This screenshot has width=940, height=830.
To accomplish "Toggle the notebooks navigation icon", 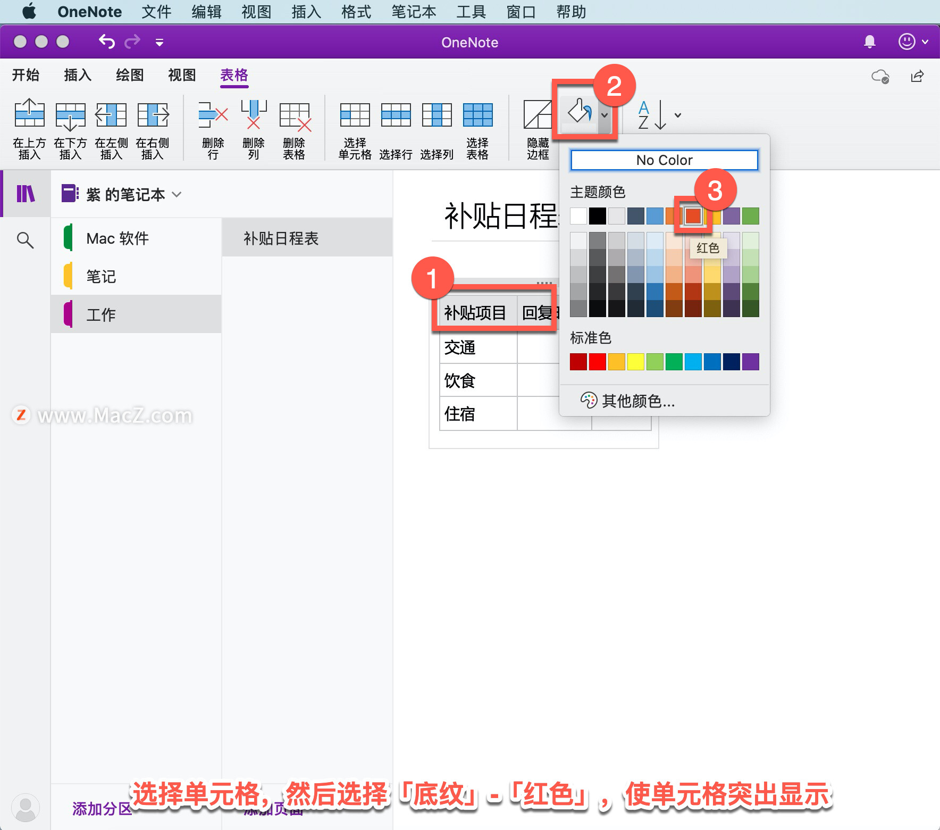I will click(x=26, y=194).
